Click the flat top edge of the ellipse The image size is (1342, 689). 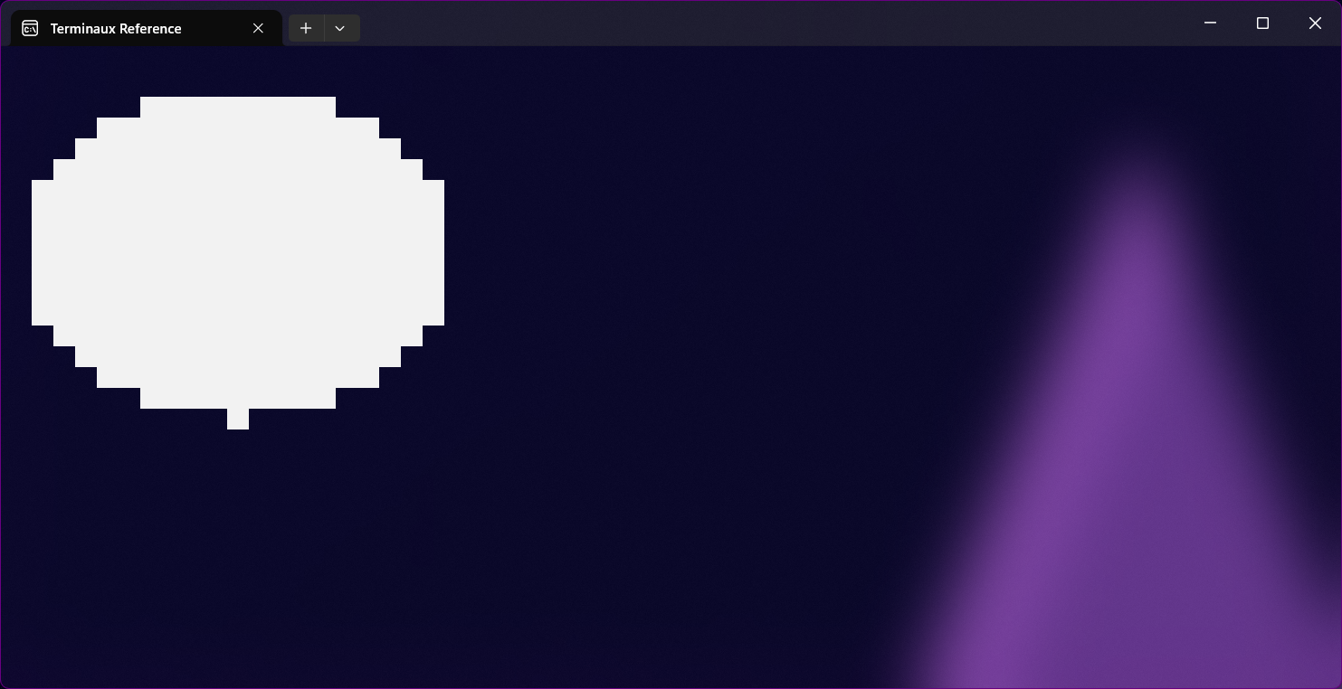(x=238, y=101)
